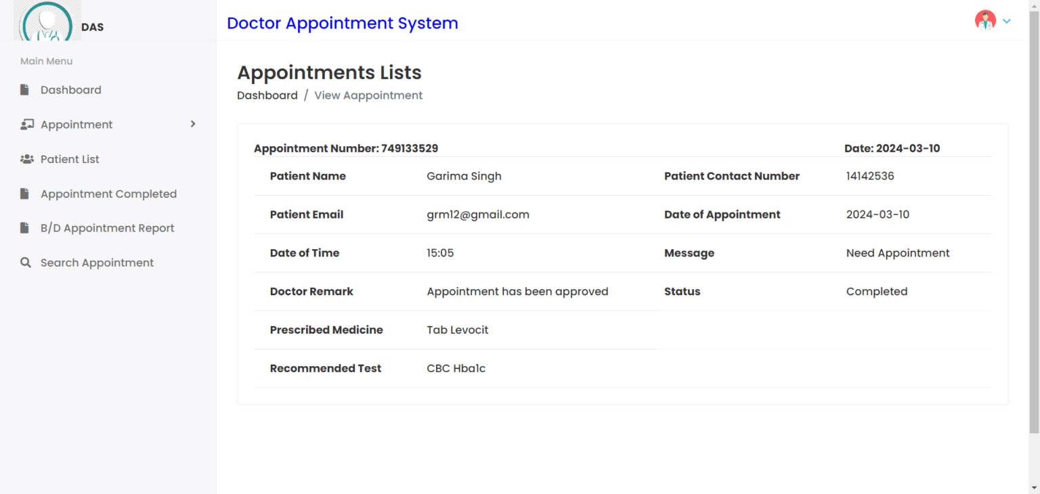Select Patient List from the main menu
Viewport: 1040px width, 494px height.
[x=69, y=158]
